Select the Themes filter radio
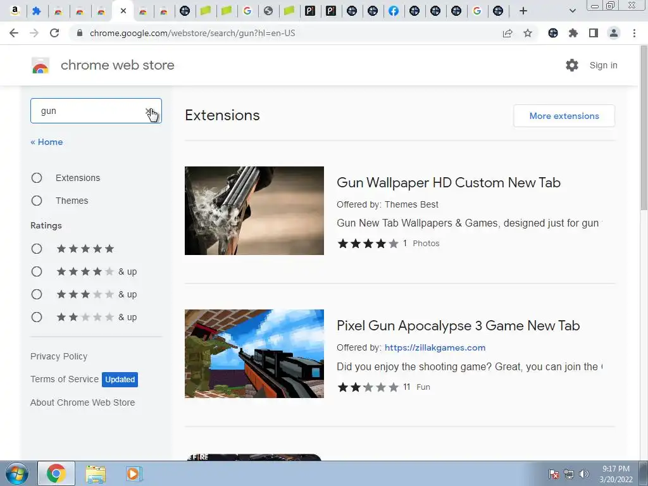The width and height of the screenshot is (648, 486). 37,201
